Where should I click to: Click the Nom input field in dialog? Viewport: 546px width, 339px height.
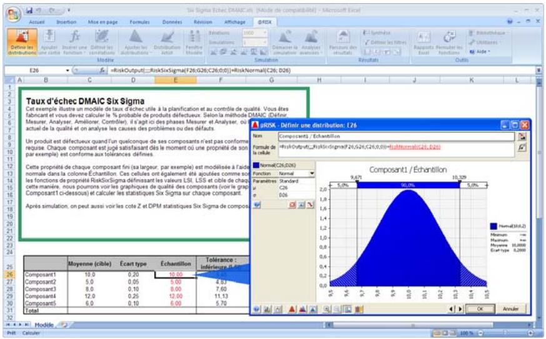397,136
